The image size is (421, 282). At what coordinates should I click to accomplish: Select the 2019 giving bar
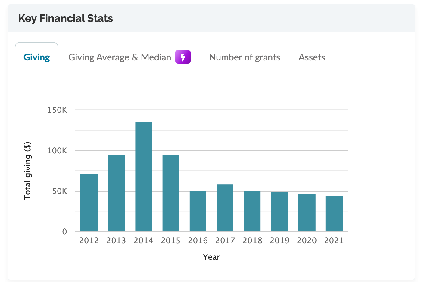point(279,212)
